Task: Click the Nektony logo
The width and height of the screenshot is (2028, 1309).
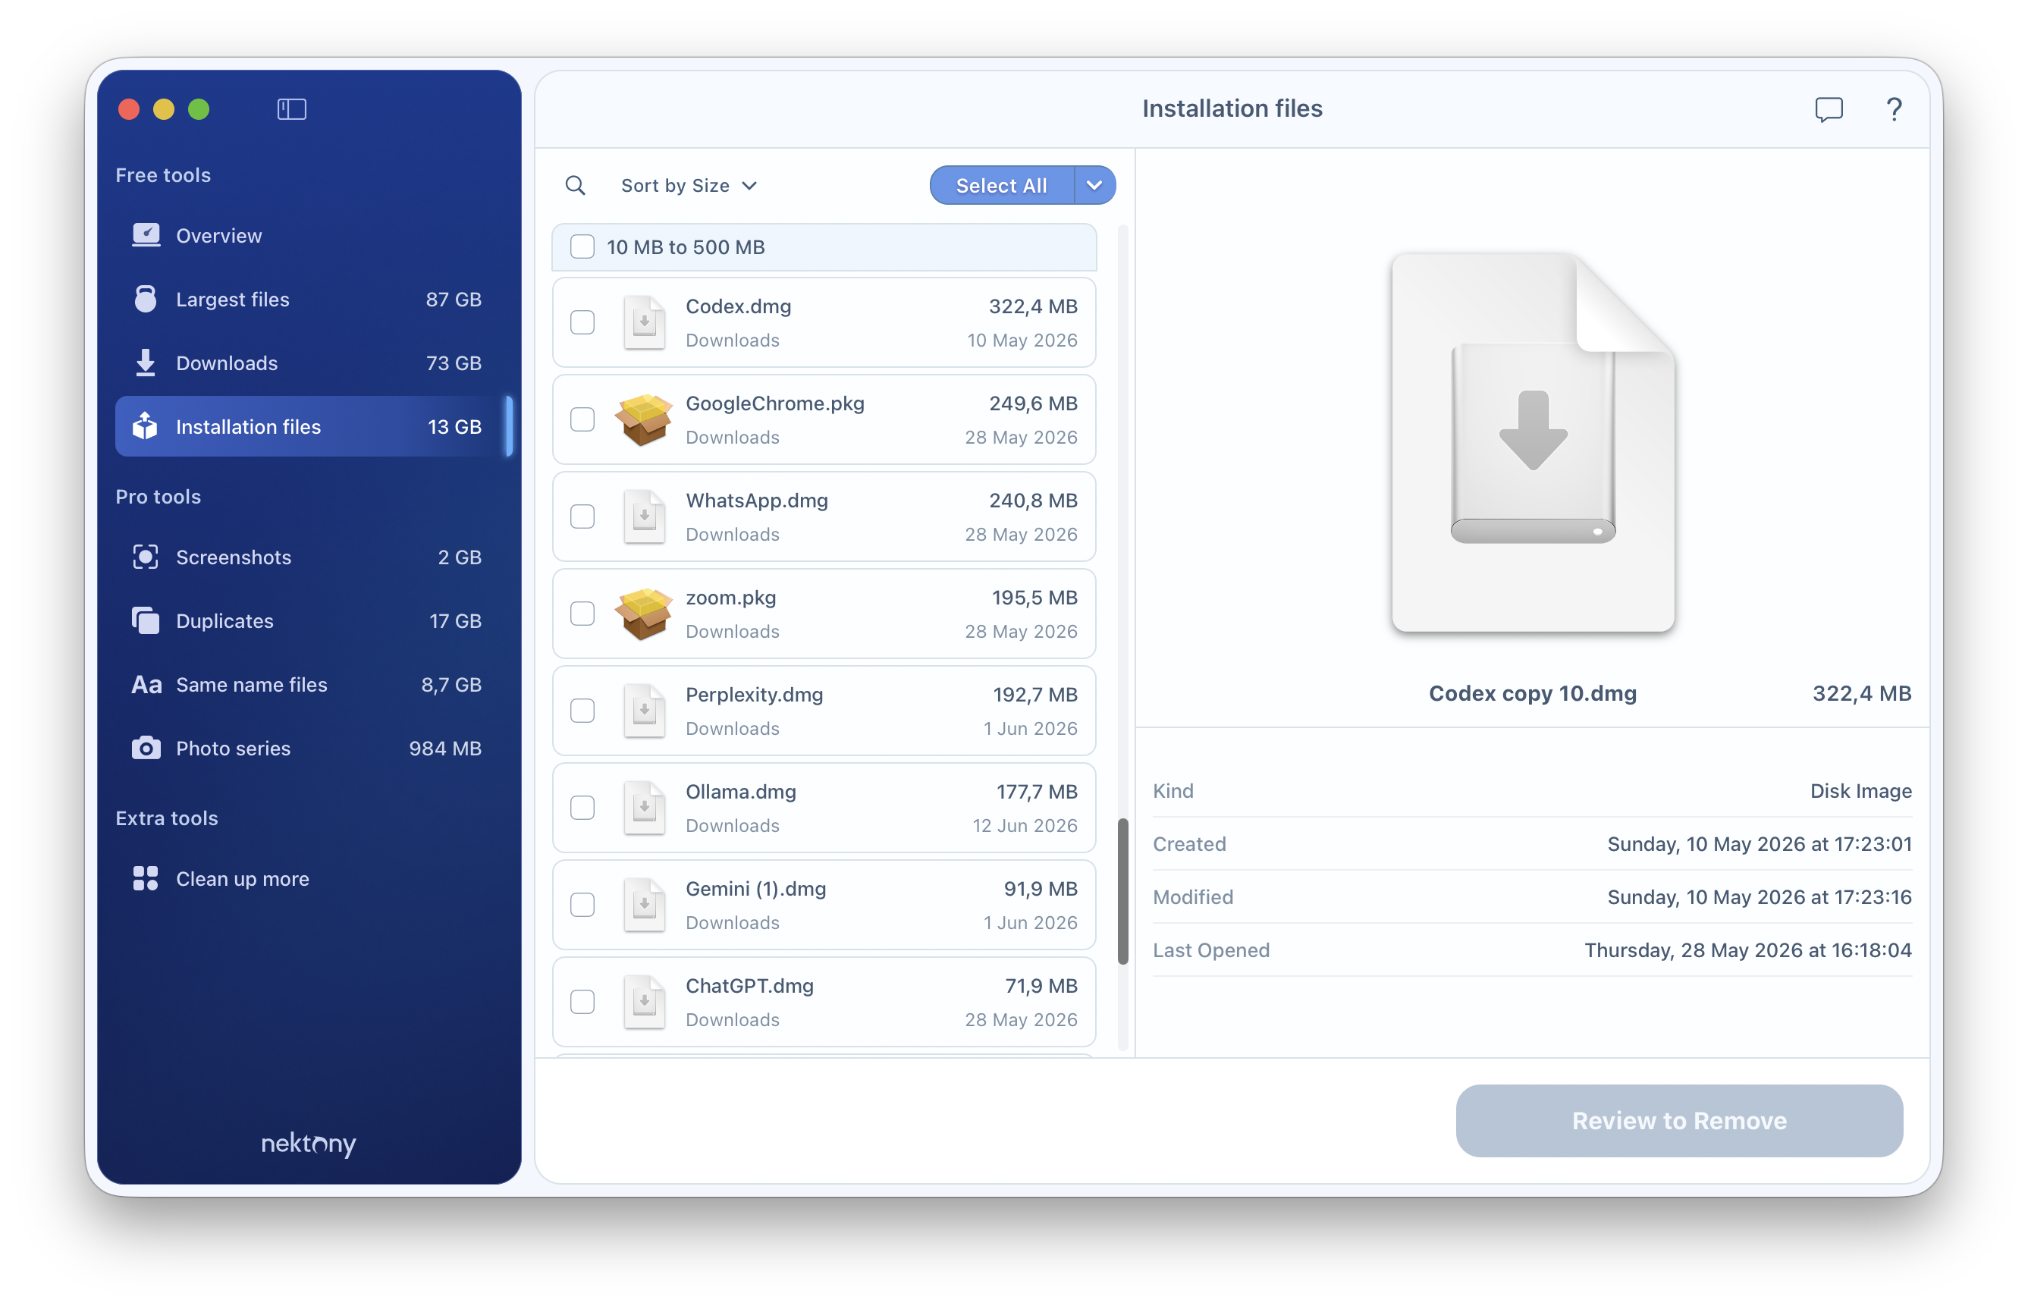Action: (309, 1143)
